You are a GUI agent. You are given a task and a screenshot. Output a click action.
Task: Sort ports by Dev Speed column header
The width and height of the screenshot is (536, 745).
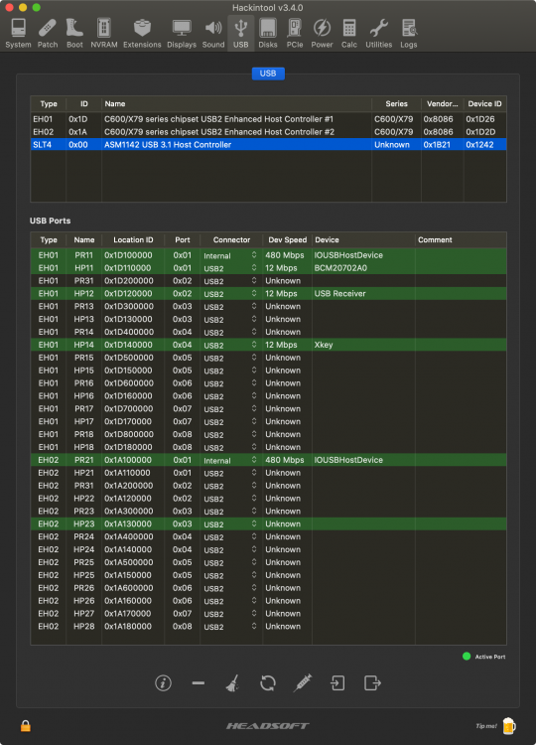(287, 240)
